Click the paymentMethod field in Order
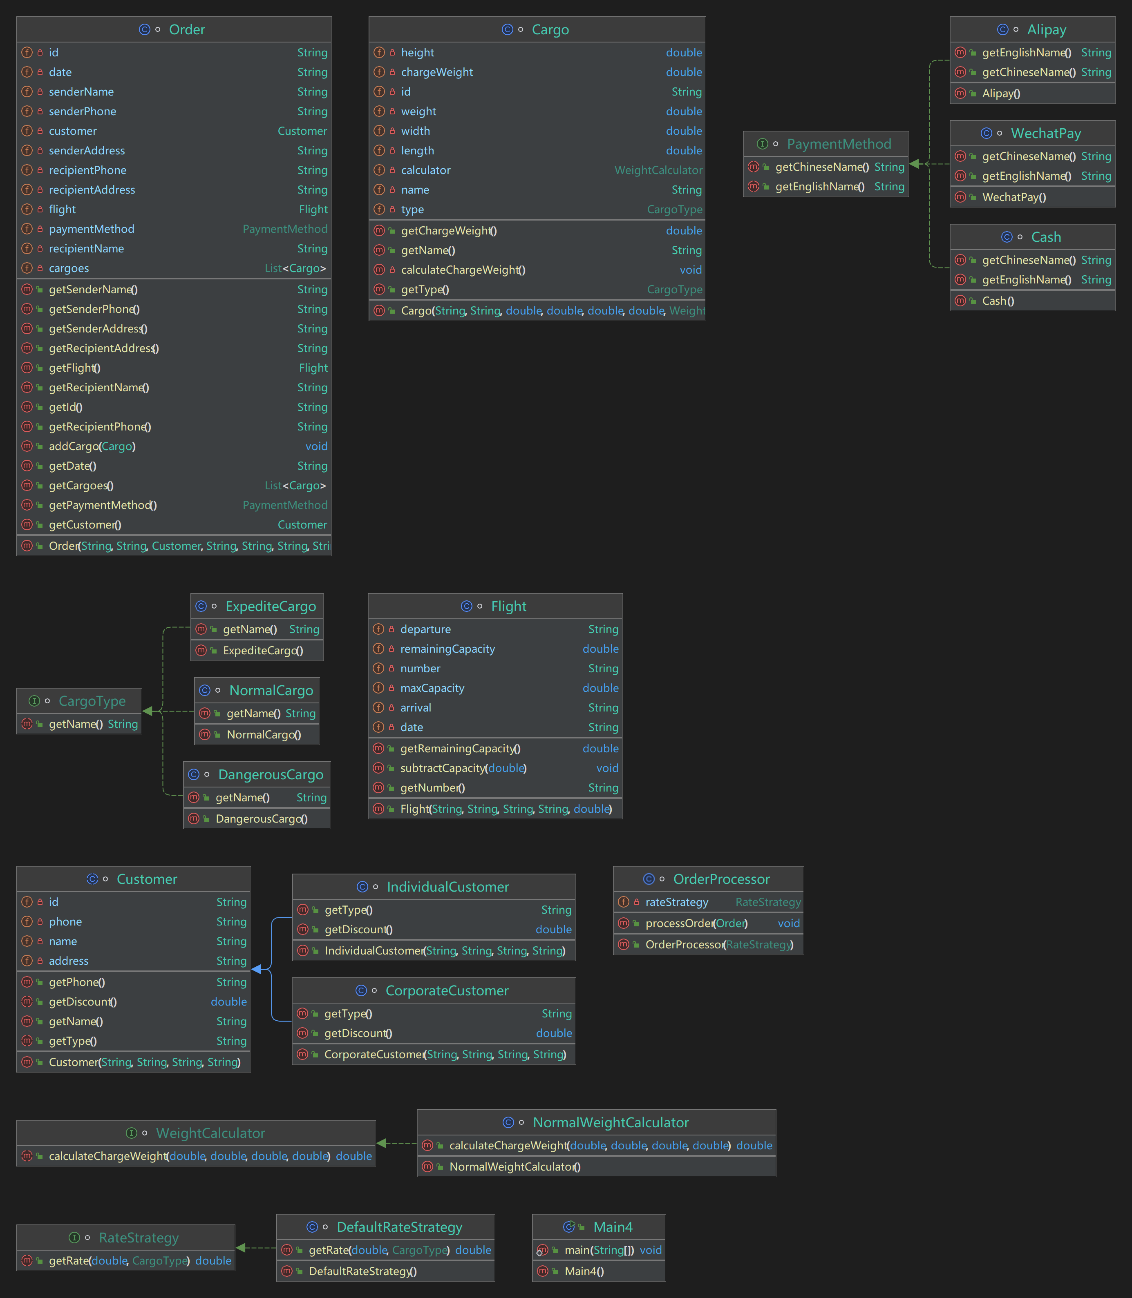 click(x=92, y=229)
